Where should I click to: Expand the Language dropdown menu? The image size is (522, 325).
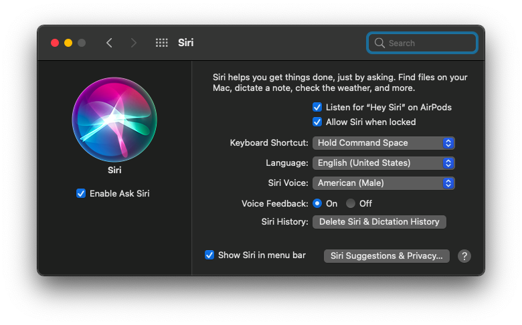coord(383,162)
